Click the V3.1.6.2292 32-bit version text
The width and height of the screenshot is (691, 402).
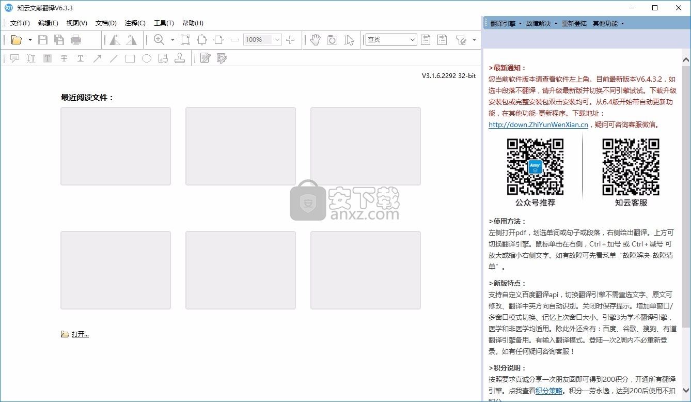449,76
